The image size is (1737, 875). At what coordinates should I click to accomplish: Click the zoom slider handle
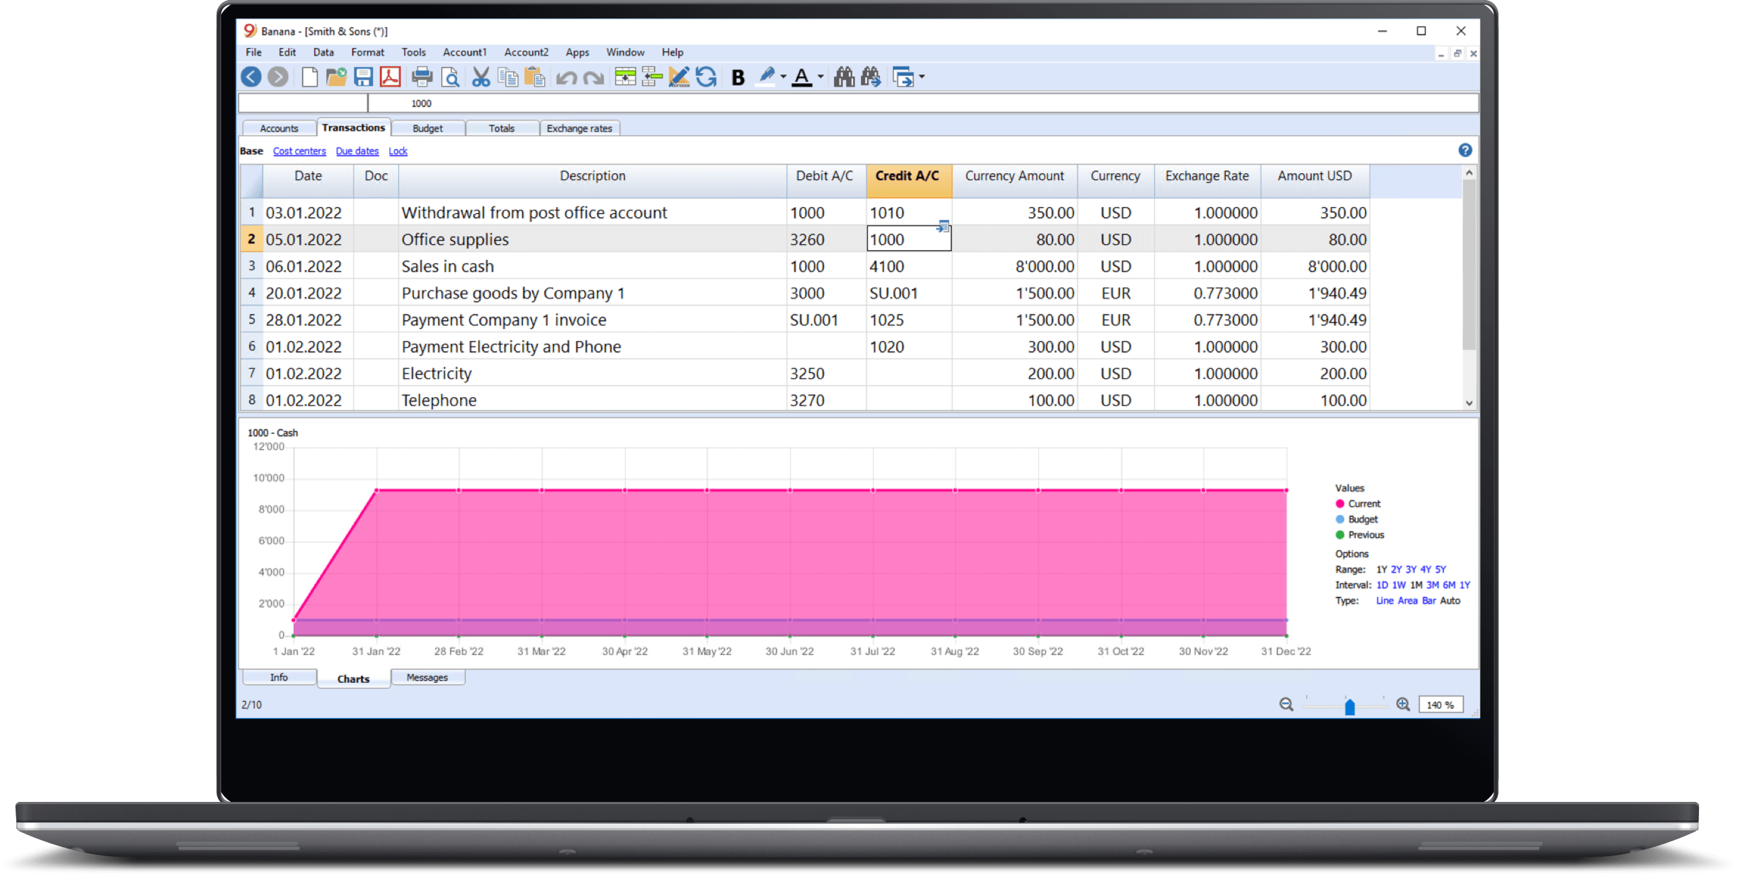[1349, 707]
